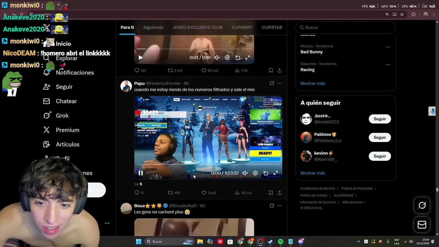
Task: Open the account options three-dot menu
Action: tap(107, 223)
